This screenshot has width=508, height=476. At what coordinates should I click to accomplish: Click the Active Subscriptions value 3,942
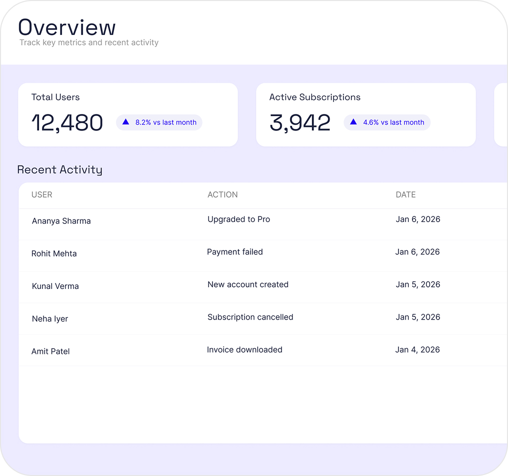(300, 122)
